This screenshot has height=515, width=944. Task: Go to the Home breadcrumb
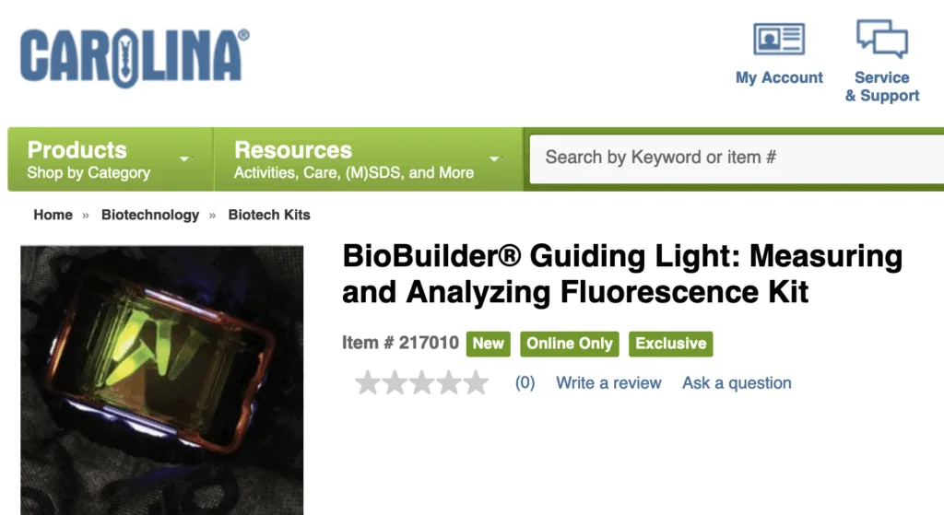tap(53, 215)
